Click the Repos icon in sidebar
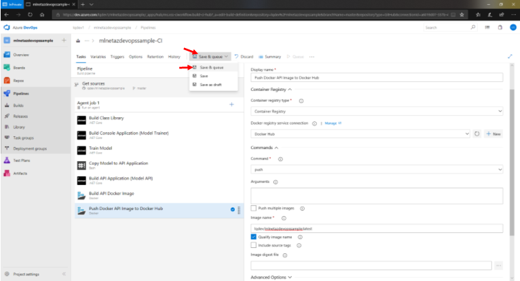 [x=7, y=80]
